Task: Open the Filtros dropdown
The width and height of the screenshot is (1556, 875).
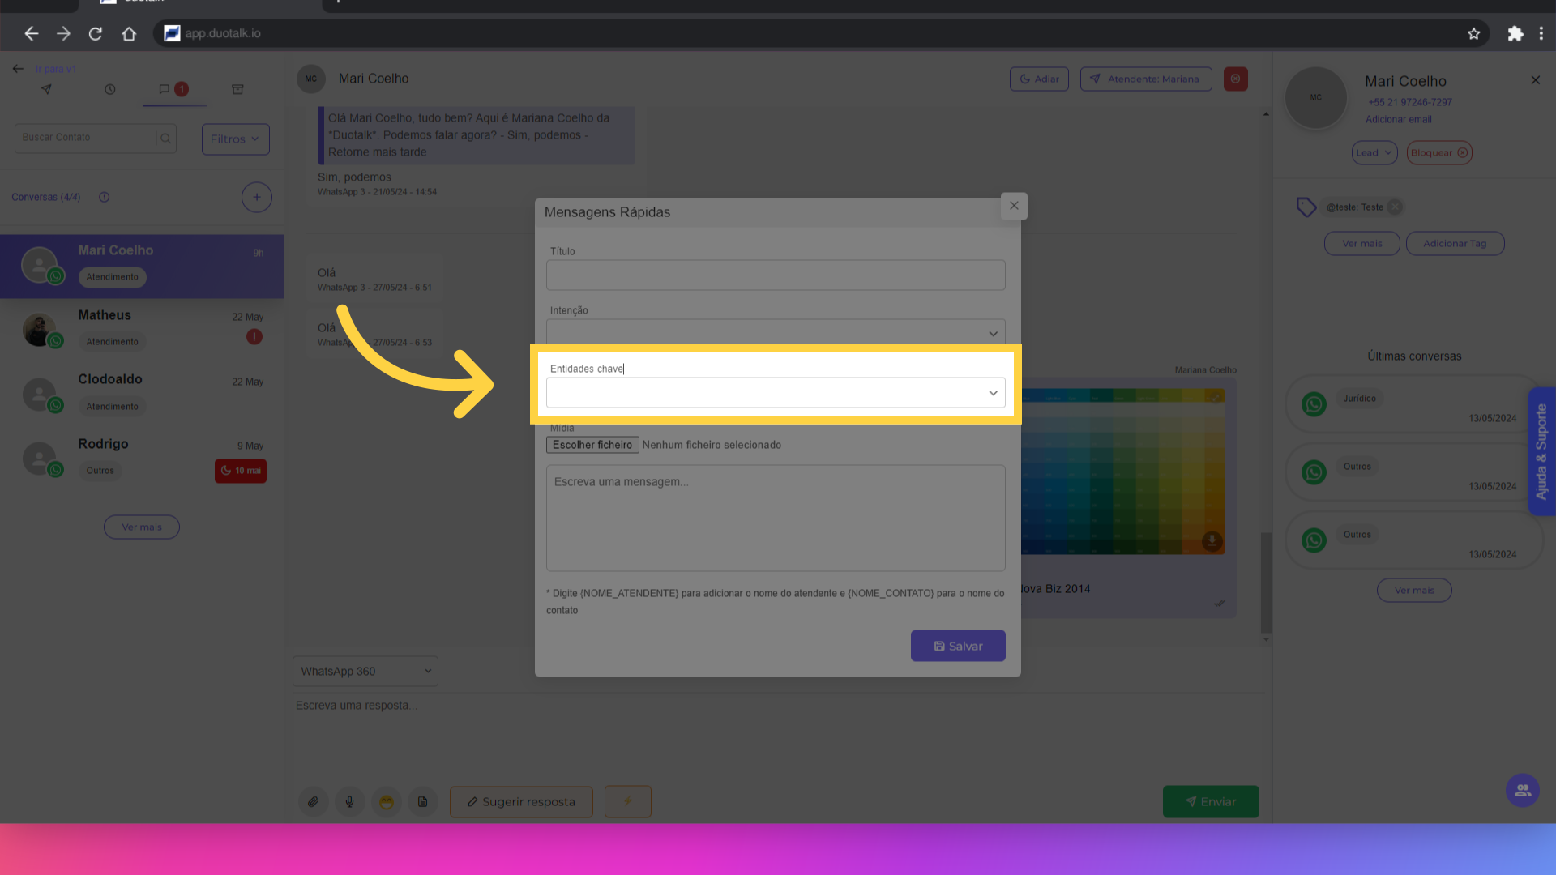Action: [235, 139]
